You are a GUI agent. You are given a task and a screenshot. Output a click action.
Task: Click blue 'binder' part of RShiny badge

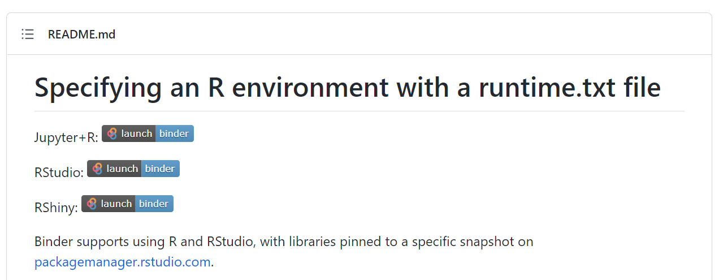tap(154, 204)
